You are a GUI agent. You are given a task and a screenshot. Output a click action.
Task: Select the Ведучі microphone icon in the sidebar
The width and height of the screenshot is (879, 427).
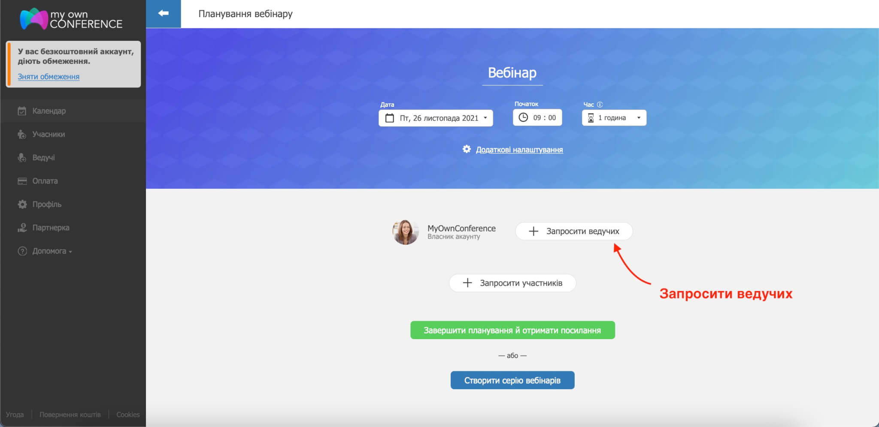coord(22,157)
